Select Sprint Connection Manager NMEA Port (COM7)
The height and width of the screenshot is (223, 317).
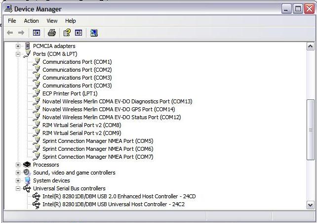coord(98,156)
